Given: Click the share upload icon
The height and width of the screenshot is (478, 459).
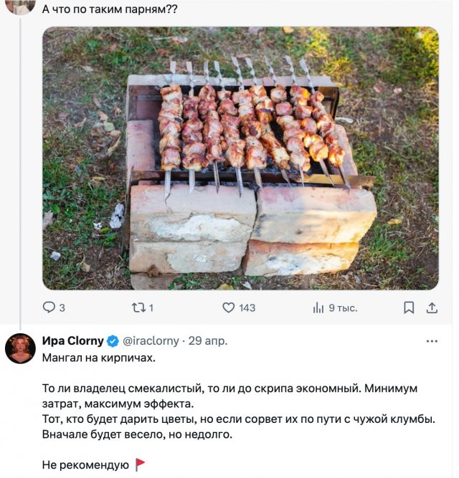Looking at the screenshot, I should (432, 307).
